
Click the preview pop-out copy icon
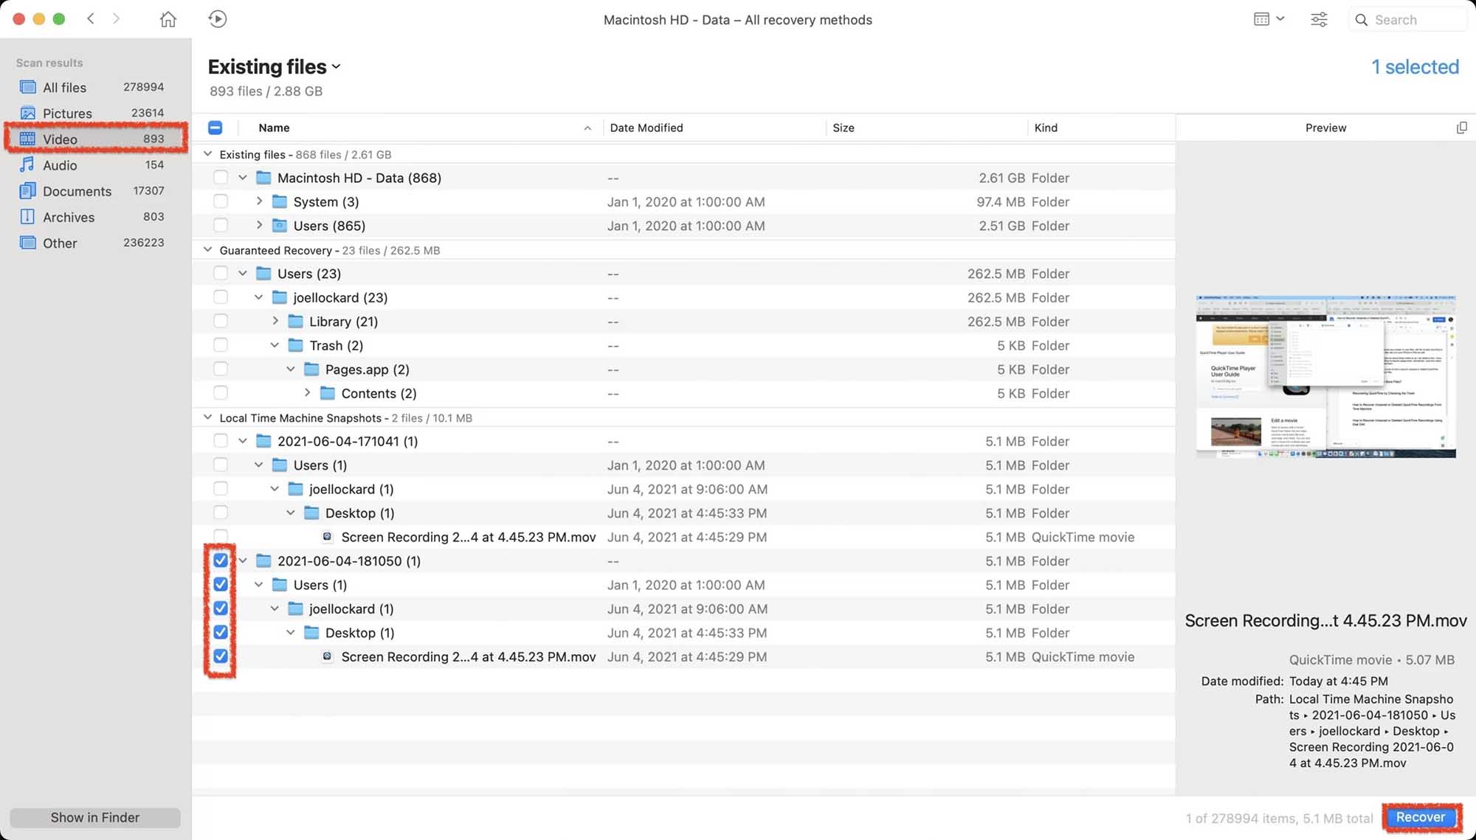pos(1461,128)
